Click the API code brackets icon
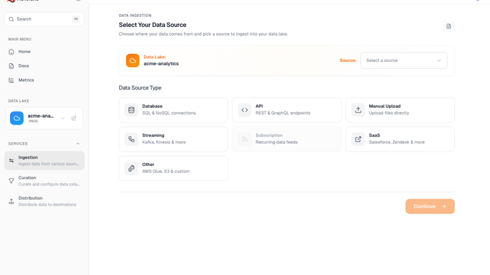This screenshot has width=490, height=275. 245,110
